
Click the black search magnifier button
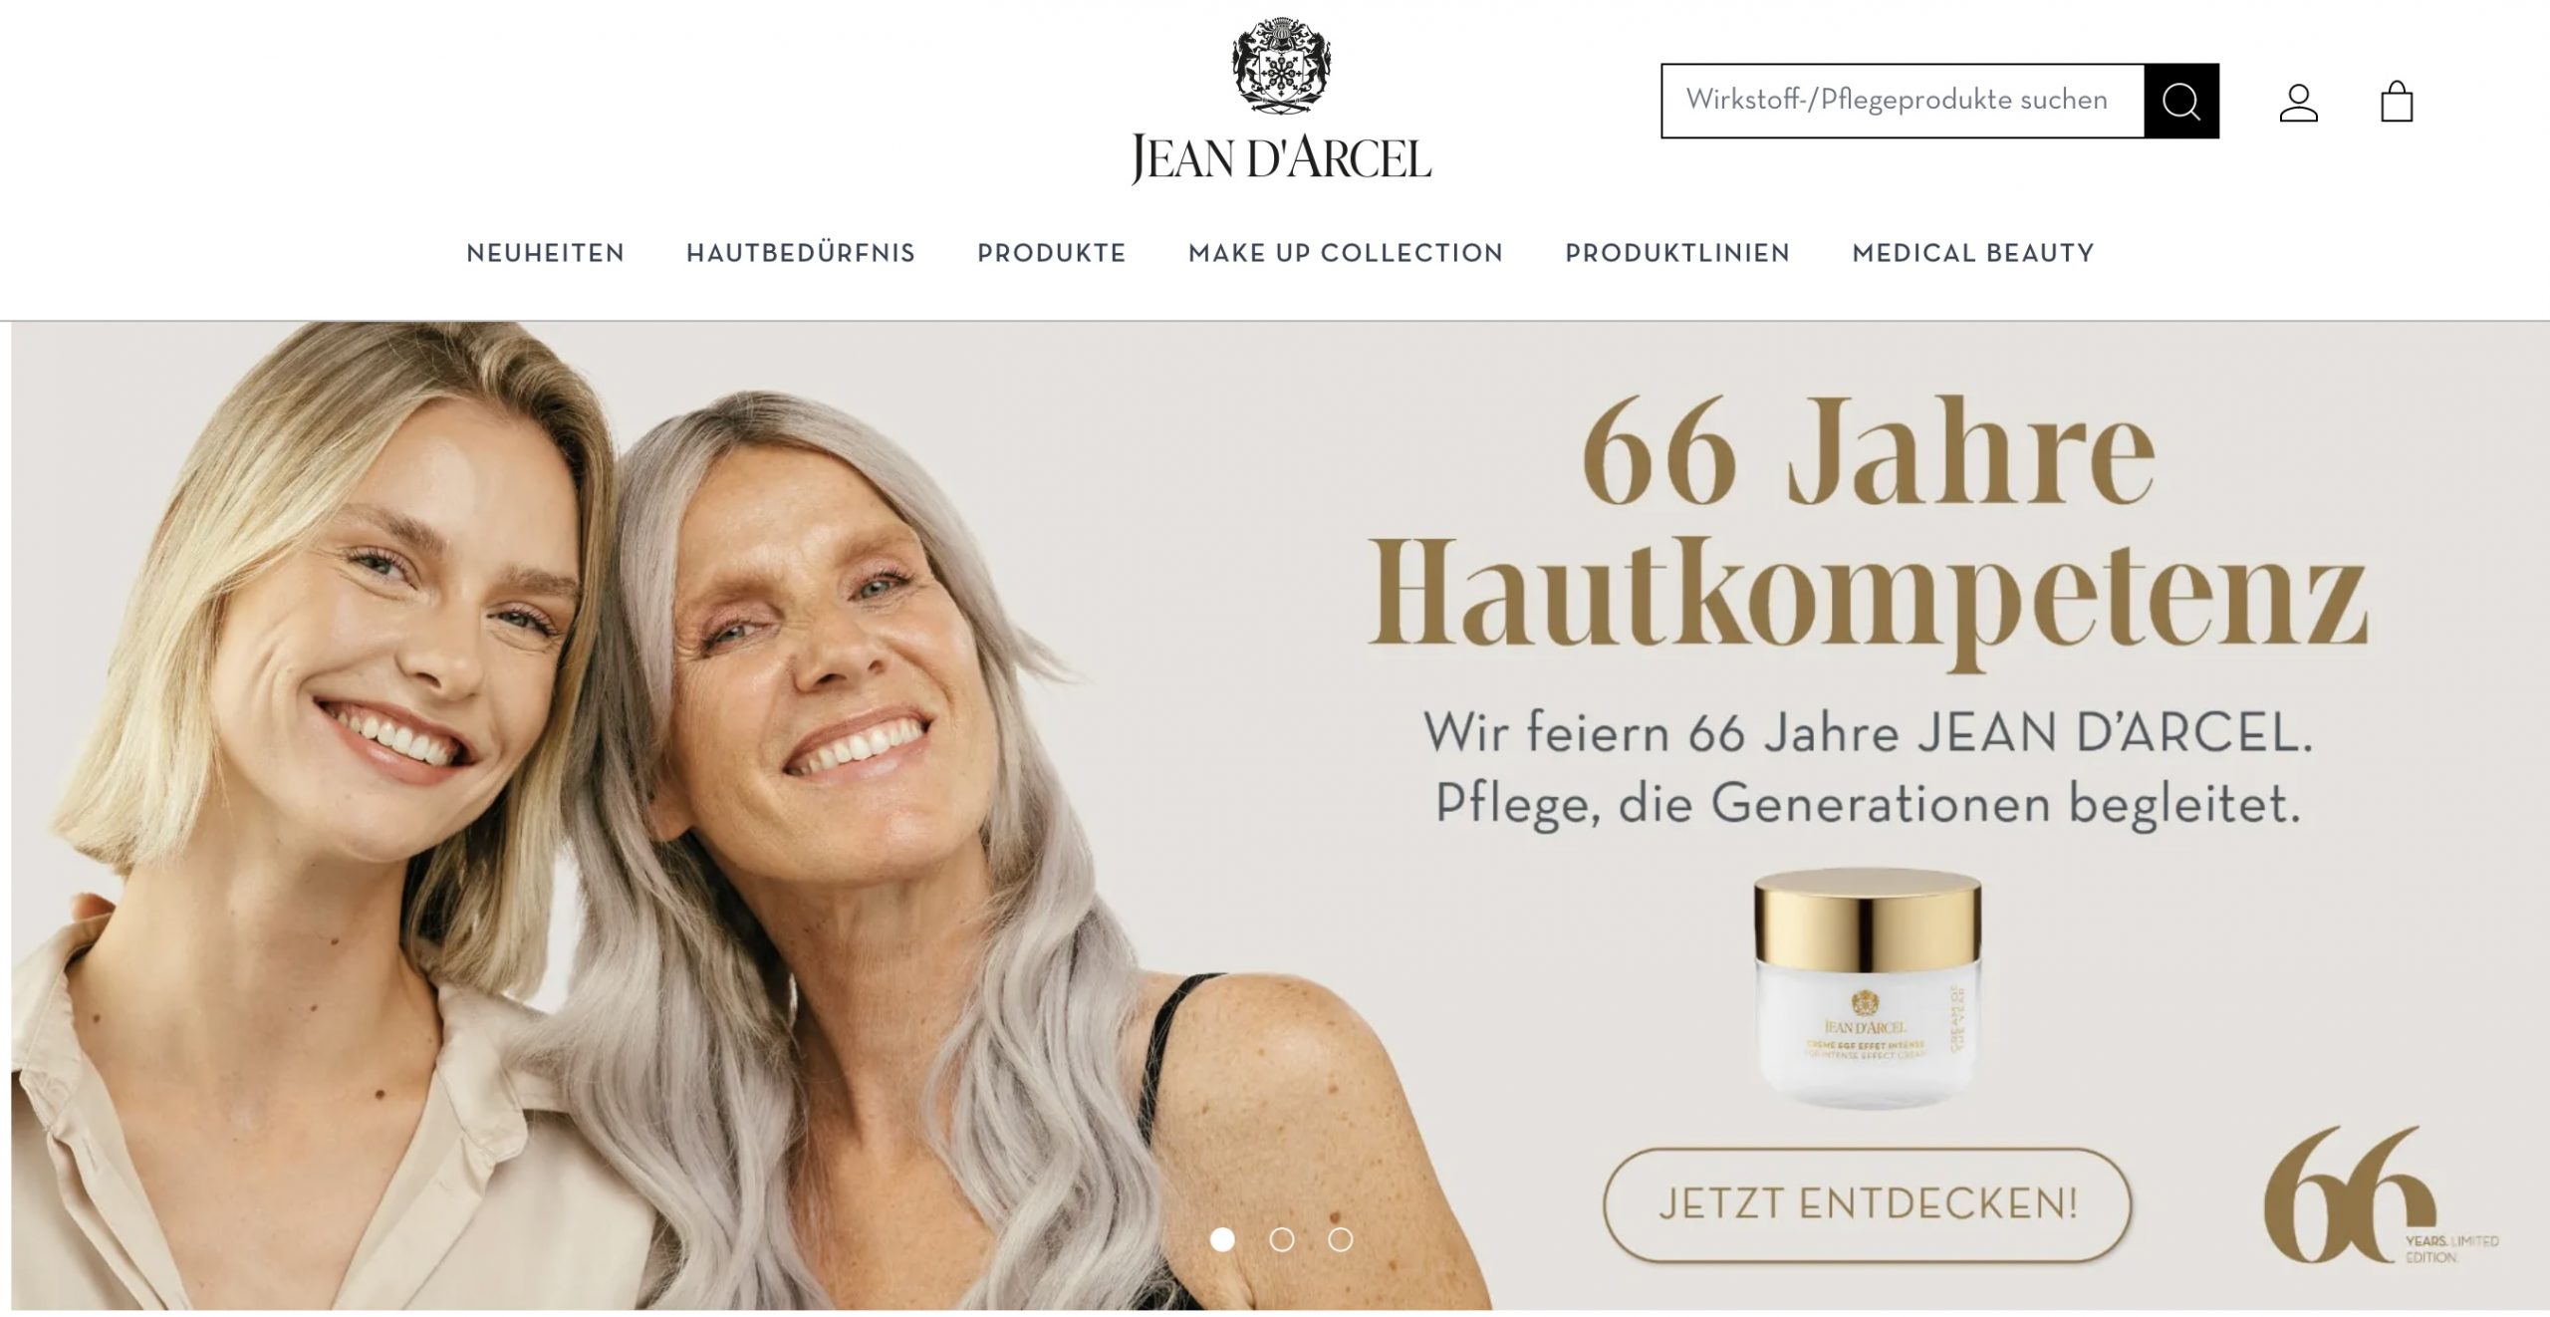2180,101
